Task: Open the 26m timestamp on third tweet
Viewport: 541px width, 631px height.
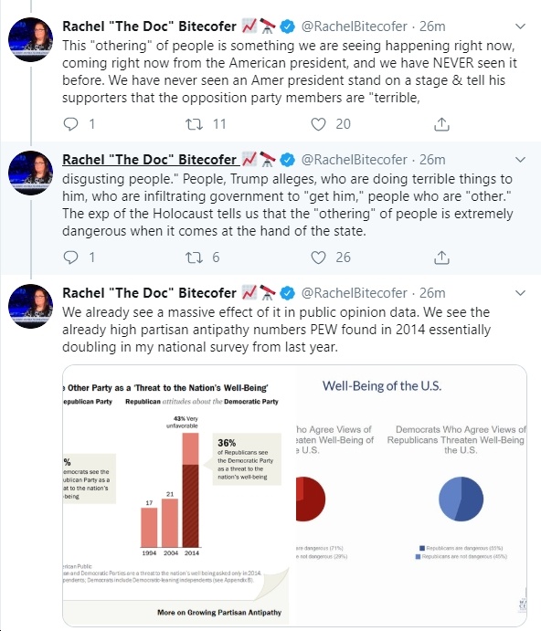Action: pyautogui.click(x=432, y=293)
